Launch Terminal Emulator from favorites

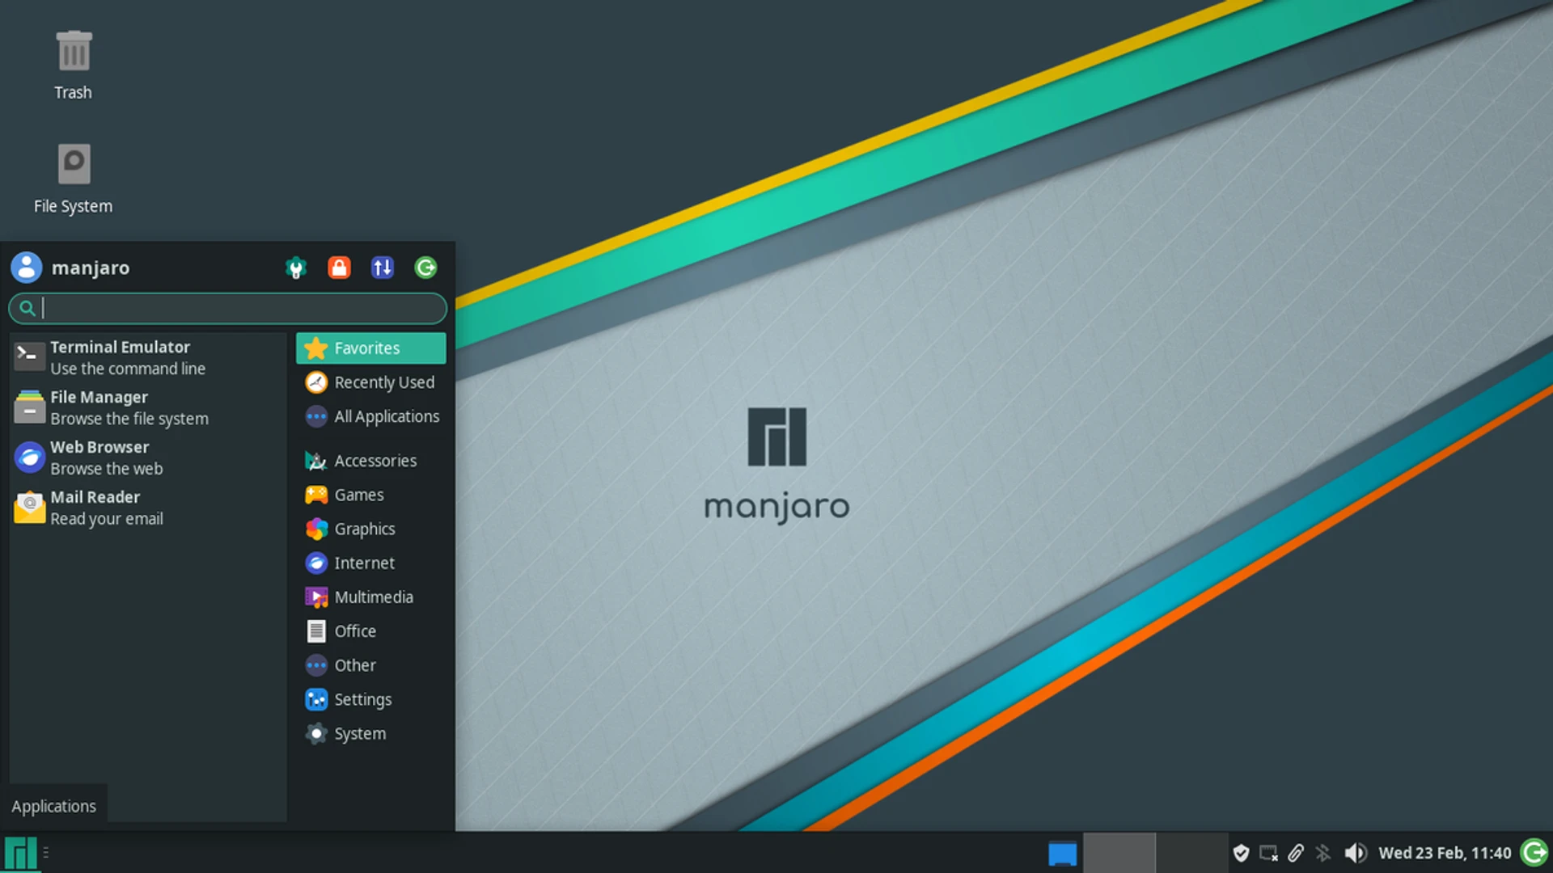[x=149, y=357]
